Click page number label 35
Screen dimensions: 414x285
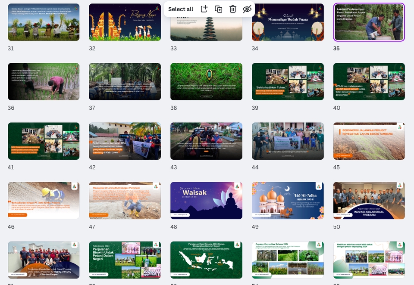point(336,49)
